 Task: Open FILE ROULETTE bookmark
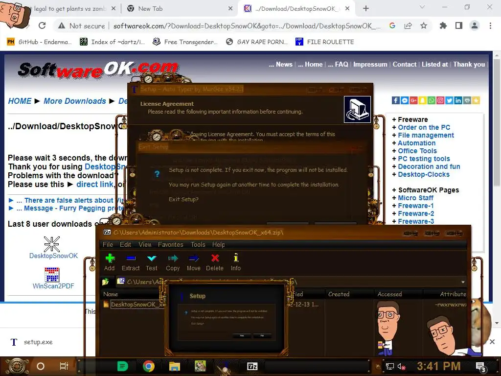coord(325,42)
